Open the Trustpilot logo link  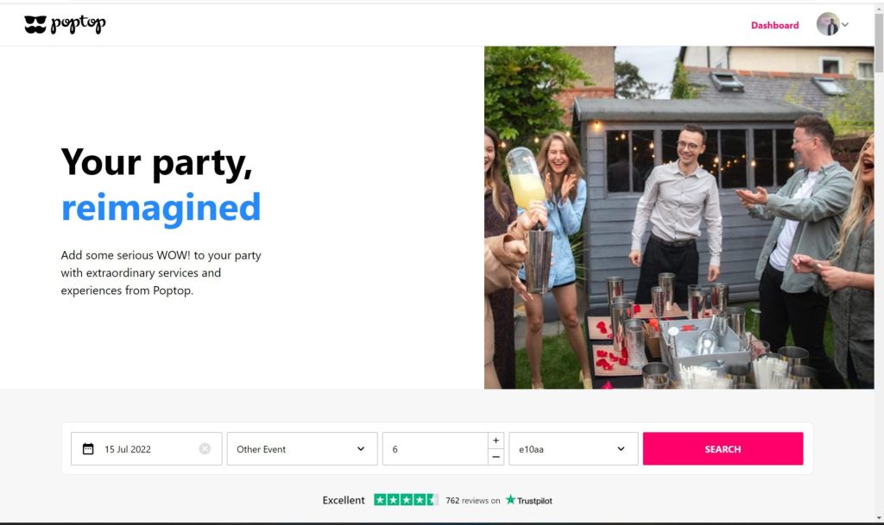529,500
